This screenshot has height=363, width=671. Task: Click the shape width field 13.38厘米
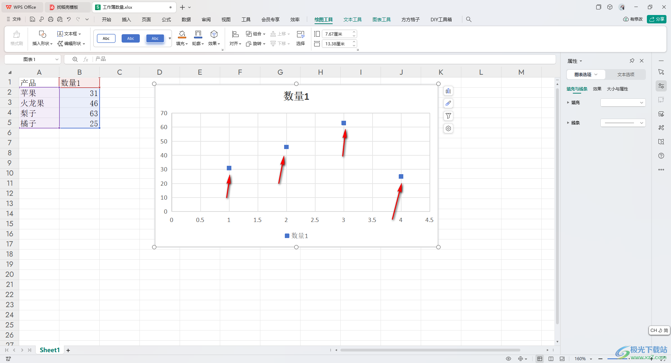(336, 44)
